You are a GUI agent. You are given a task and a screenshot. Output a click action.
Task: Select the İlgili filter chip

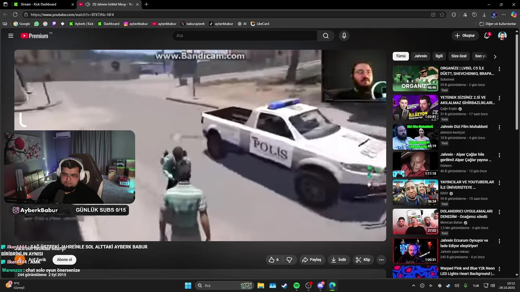pyautogui.click(x=439, y=56)
